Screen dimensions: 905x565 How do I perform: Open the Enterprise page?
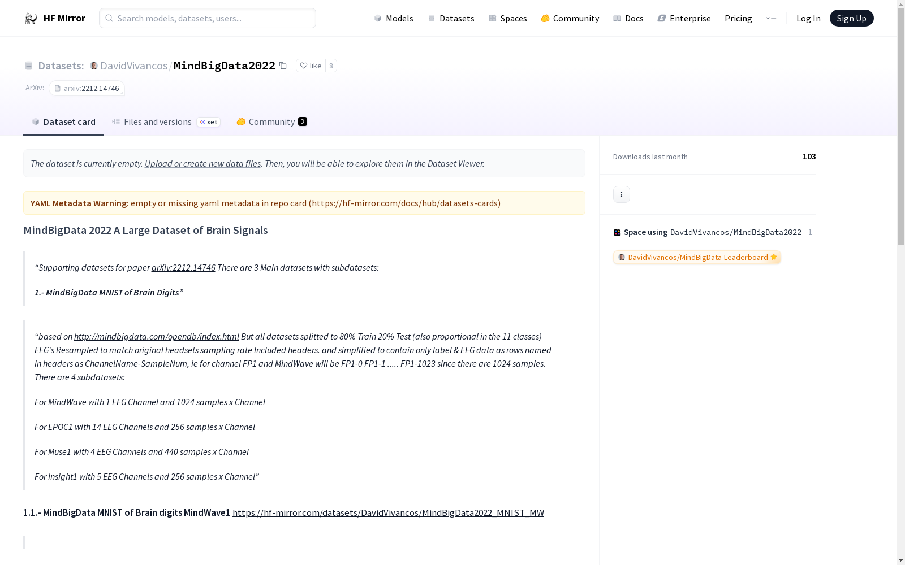[684, 18]
